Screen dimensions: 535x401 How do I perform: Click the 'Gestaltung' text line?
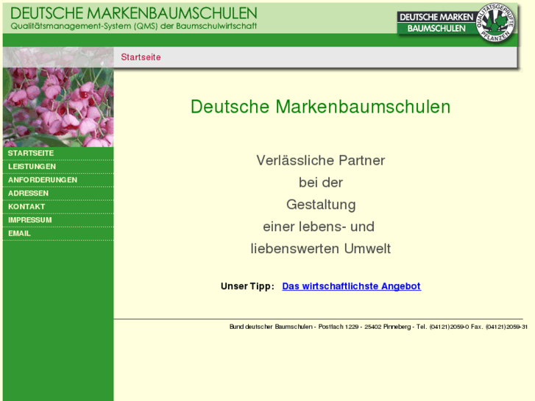point(321,205)
